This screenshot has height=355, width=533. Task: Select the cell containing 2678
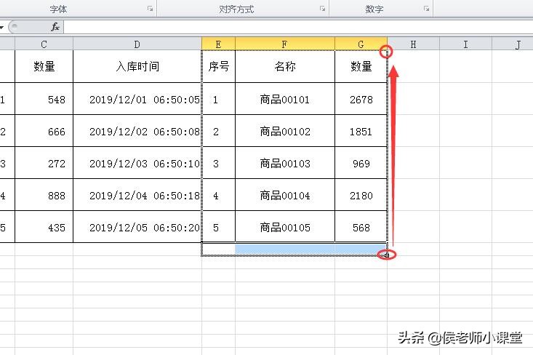[361, 99]
